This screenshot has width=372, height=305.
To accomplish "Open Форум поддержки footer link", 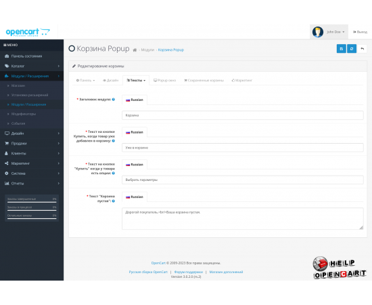I will 189,272.
